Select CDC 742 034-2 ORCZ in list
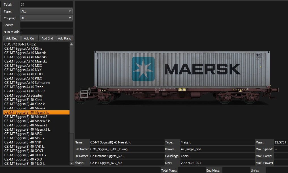Viewport: 288px width, 173px height. coord(20,44)
